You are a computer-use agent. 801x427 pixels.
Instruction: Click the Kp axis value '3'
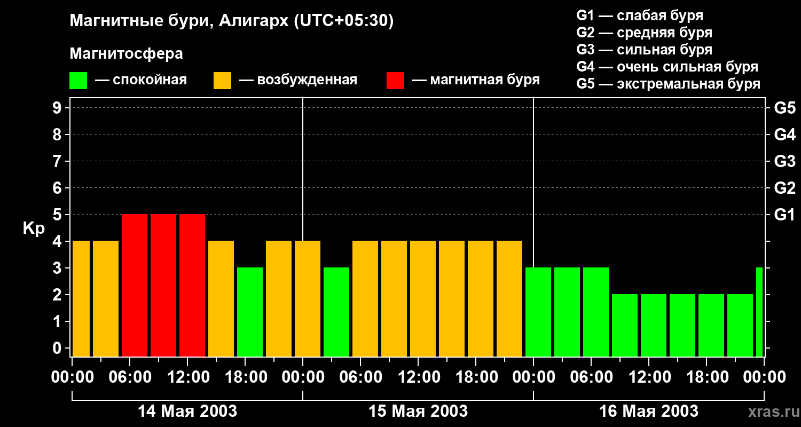point(58,268)
